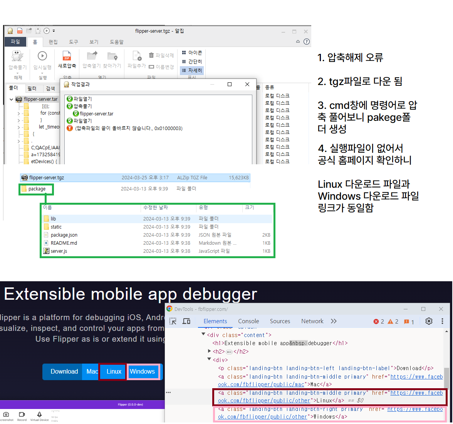Select the 'etDevices() {' tree folder
The image size is (453, 424).
(41, 162)
